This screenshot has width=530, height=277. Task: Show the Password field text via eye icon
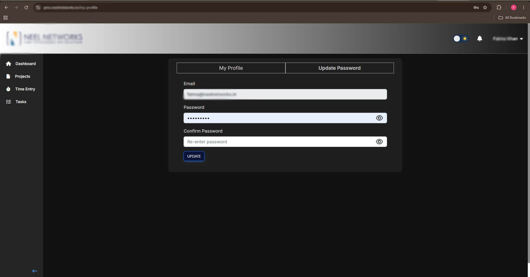click(379, 118)
